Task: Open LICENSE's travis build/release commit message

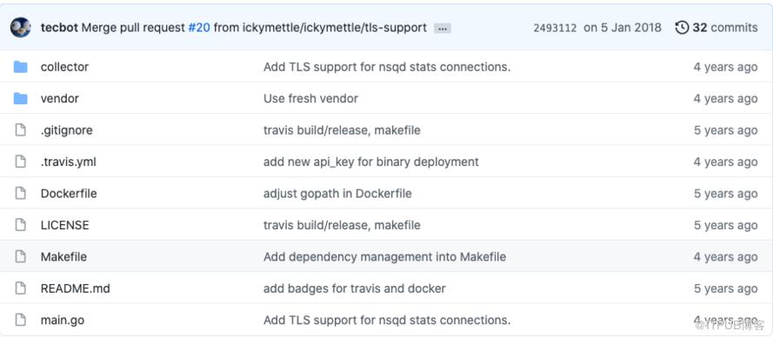Action: coord(342,225)
